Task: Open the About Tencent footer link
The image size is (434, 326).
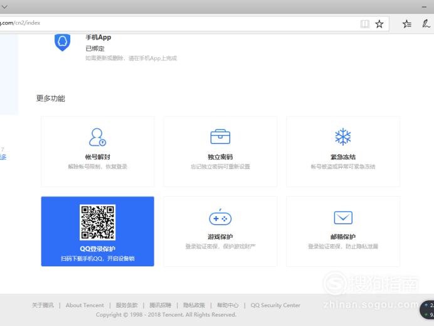Action: click(x=85, y=305)
